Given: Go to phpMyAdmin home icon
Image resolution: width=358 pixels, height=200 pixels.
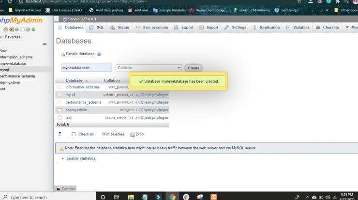Looking at the screenshot, I should click(x=5, y=29).
